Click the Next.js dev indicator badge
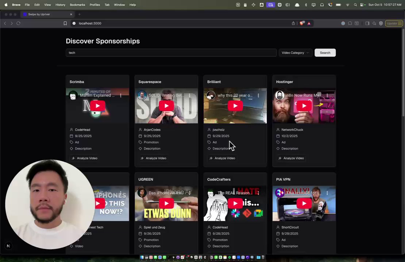Image resolution: width=405 pixels, height=262 pixels. tap(8, 246)
